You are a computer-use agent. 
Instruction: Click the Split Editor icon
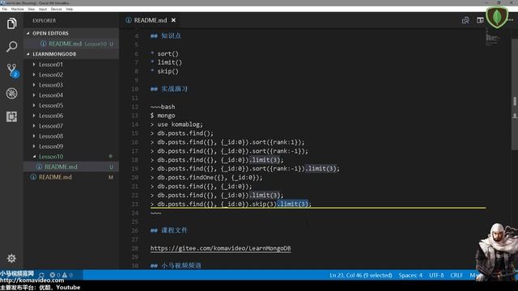pos(480,20)
